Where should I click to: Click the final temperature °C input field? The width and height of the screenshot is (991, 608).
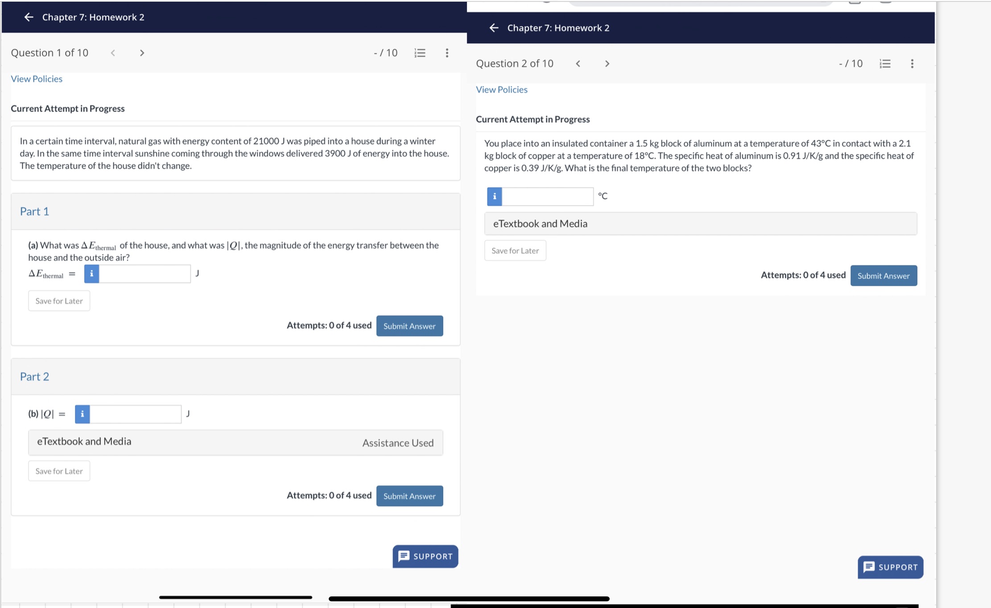click(x=547, y=196)
